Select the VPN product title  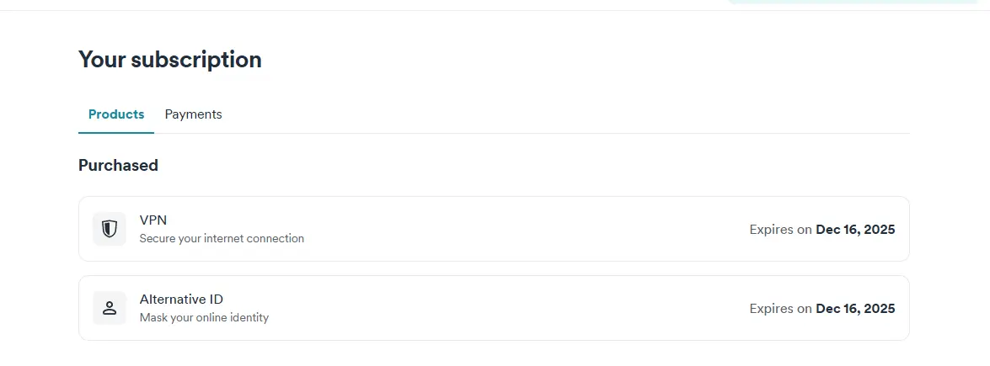point(153,220)
